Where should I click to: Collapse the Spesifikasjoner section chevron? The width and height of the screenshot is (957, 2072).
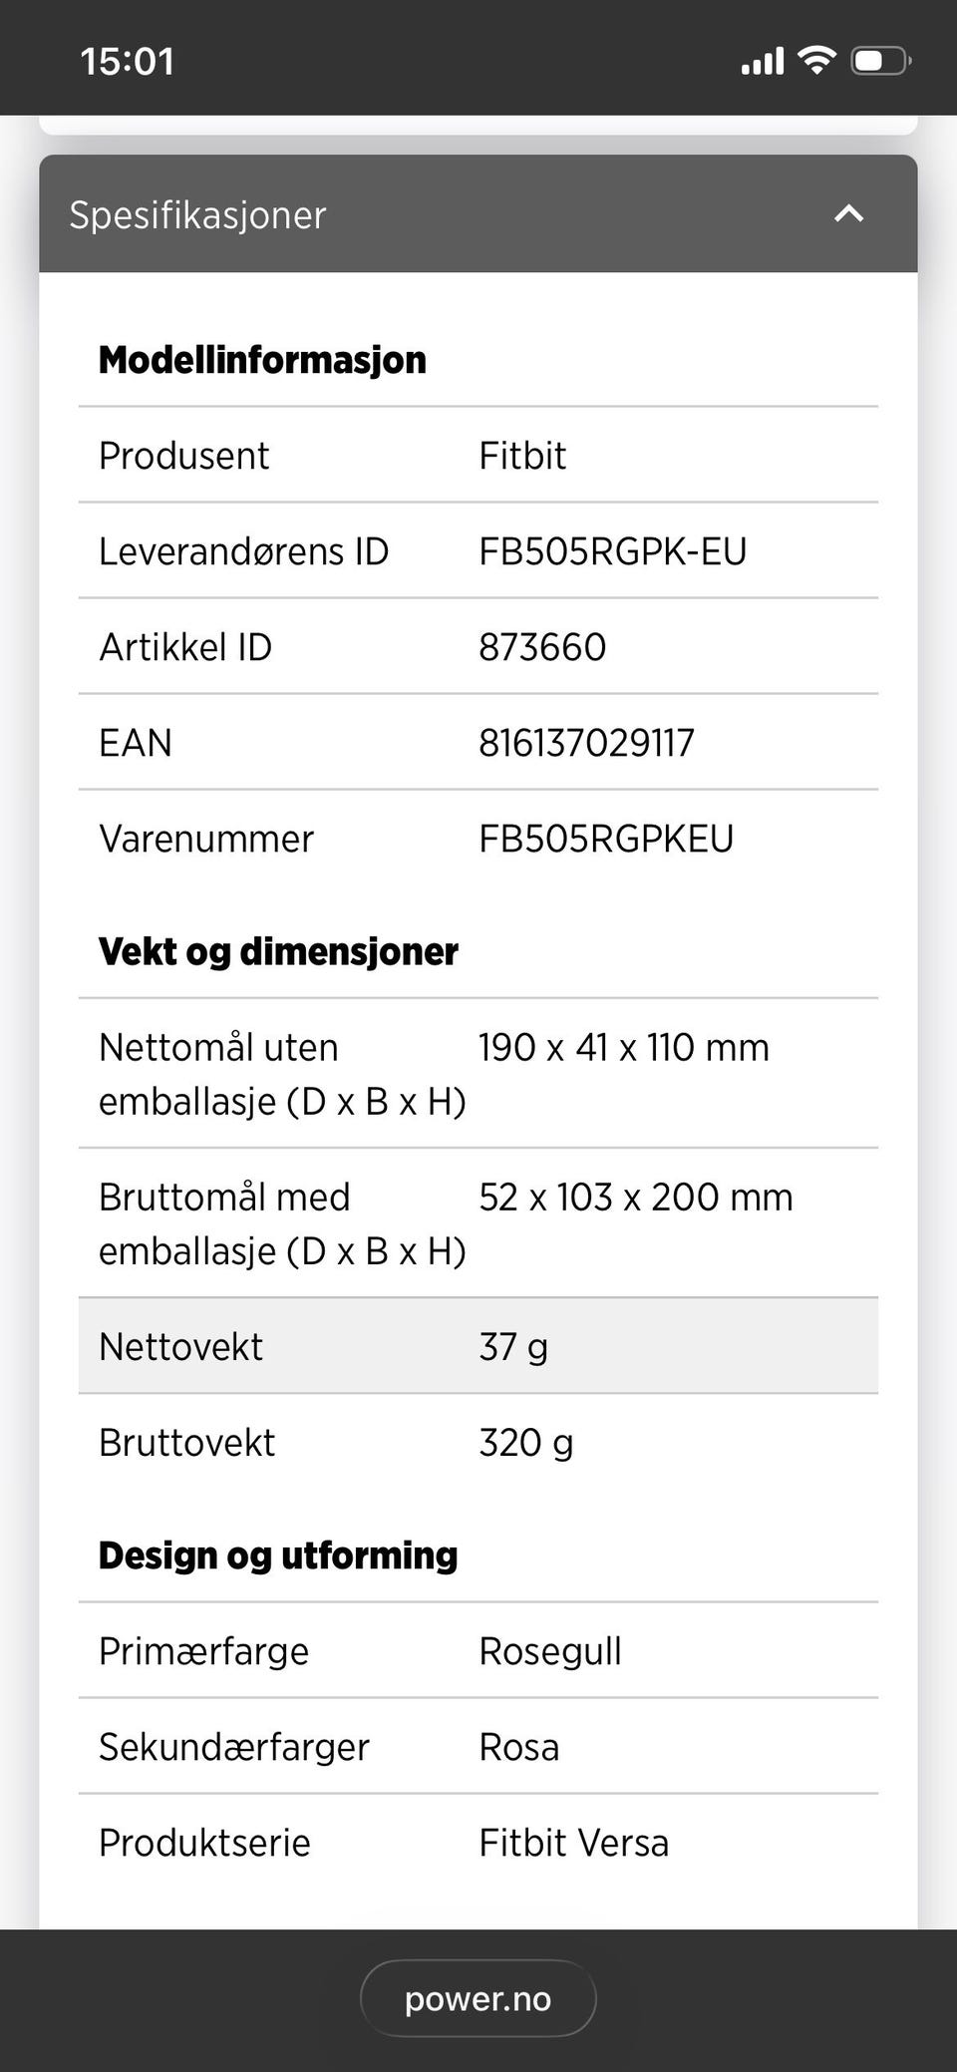click(x=848, y=213)
